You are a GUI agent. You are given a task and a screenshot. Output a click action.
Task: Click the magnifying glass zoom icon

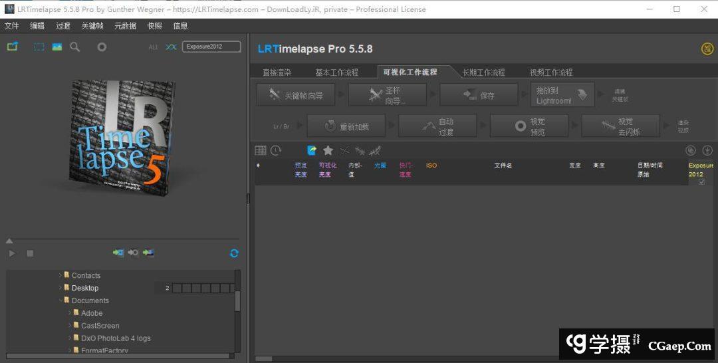74,47
